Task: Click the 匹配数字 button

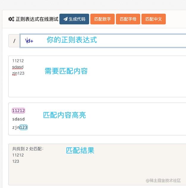Action: [103, 19]
